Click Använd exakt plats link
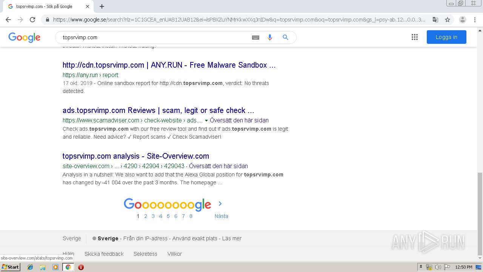 (x=195, y=238)
